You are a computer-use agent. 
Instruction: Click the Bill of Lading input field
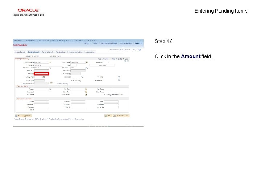coord(111,101)
